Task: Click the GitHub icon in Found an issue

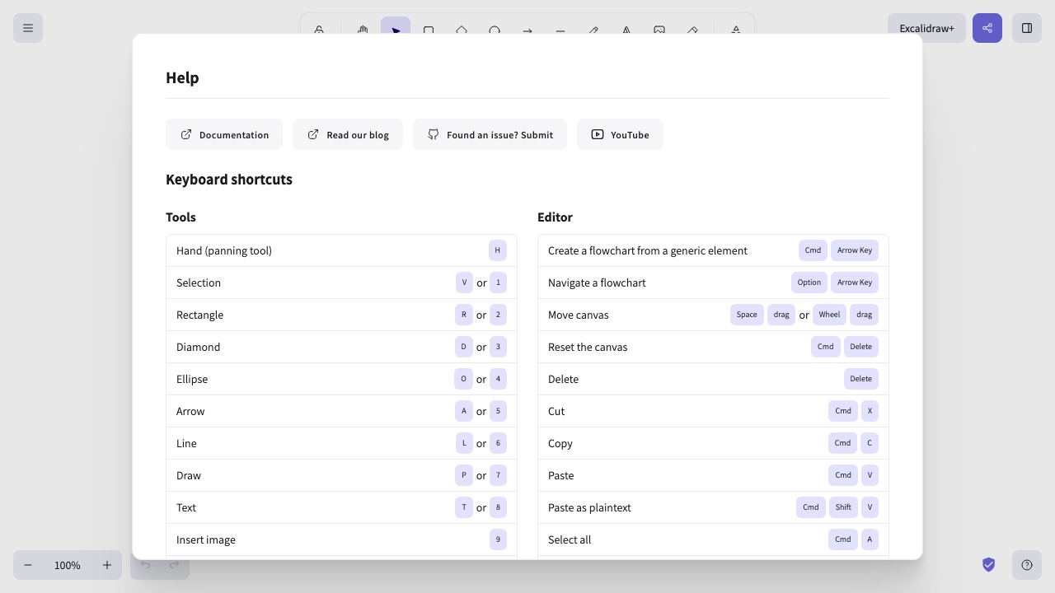Action: 434,134
